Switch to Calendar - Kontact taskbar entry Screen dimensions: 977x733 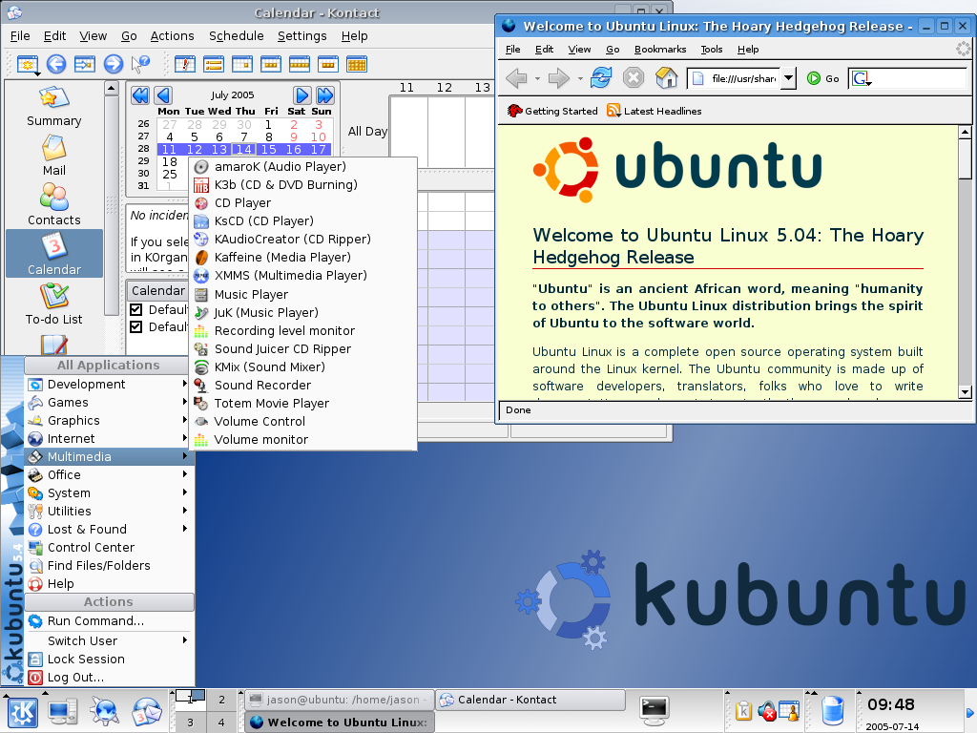[x=530, y=700]
